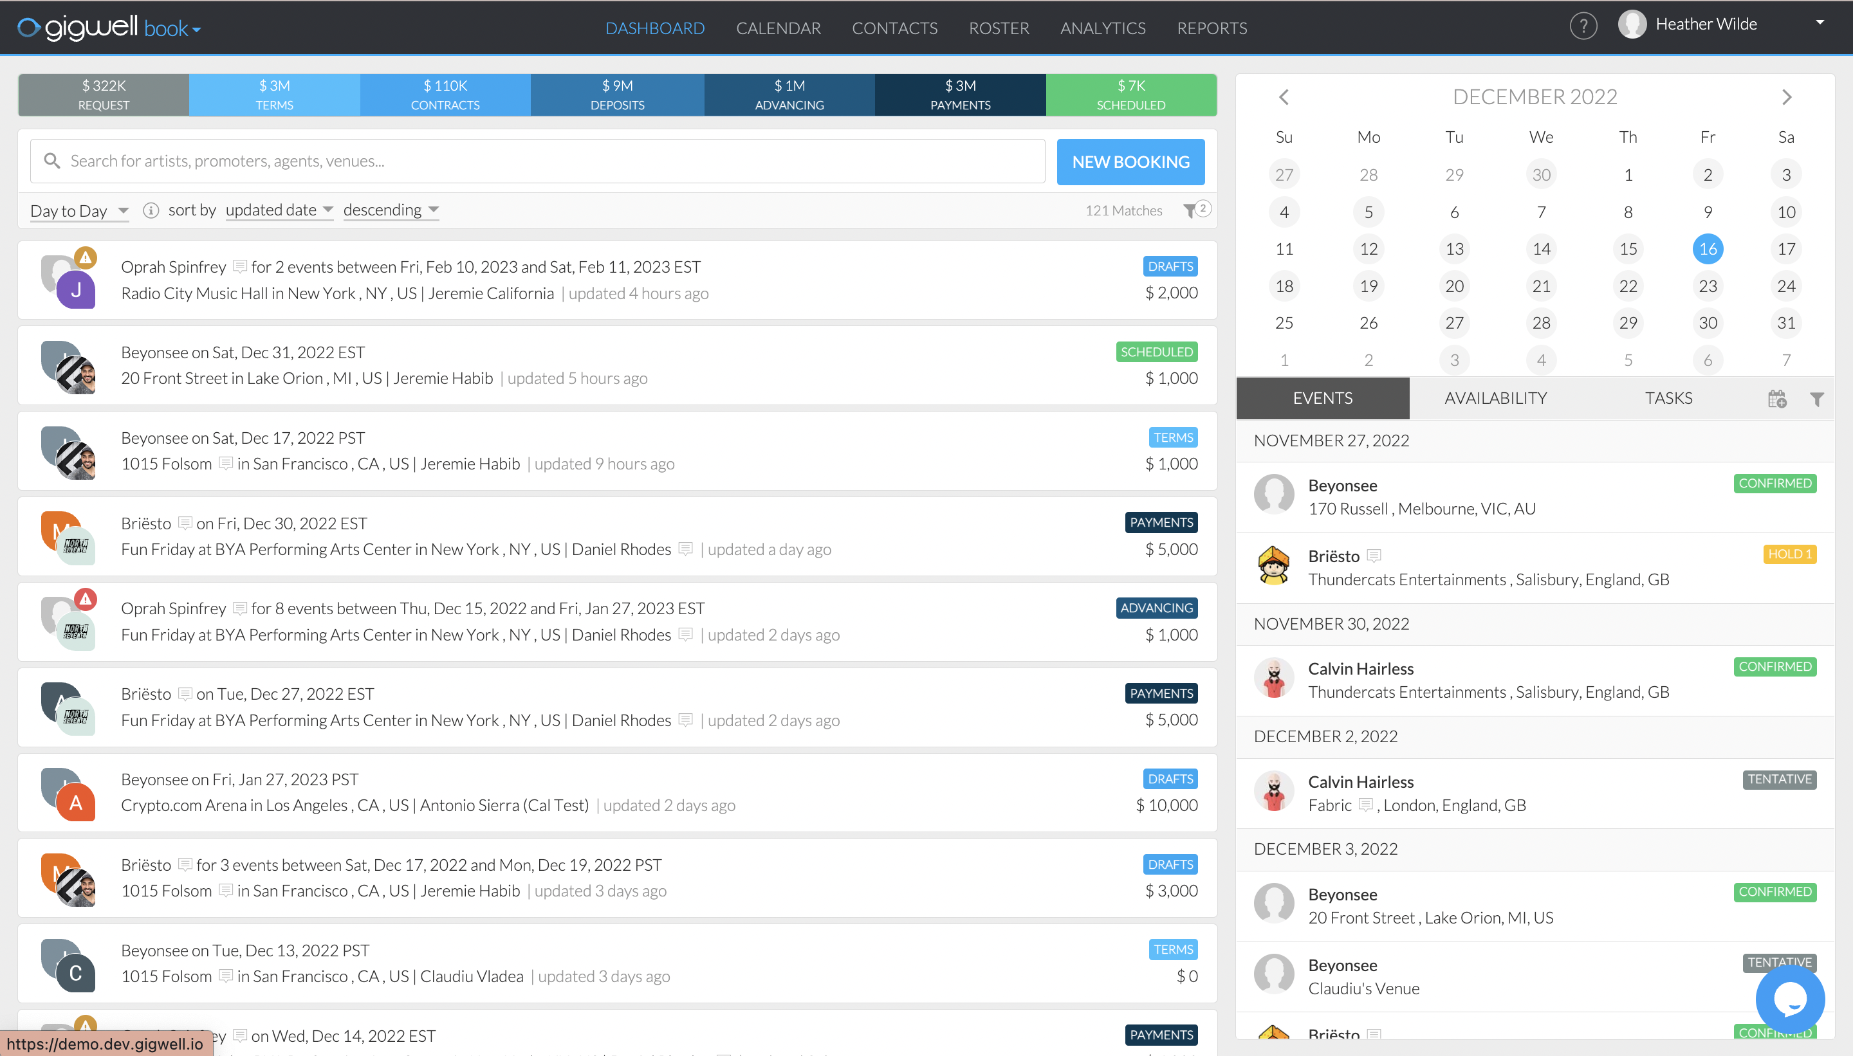This screenshot has width=1853, height=1056.
Task: Open the chat support bubble
Action: (1789, 999)
